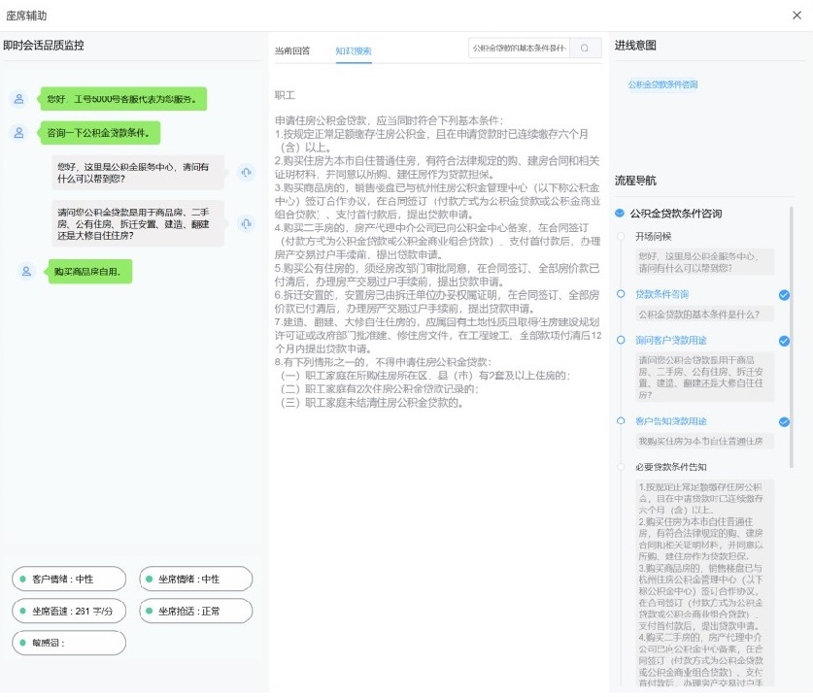813x697 pixels.
Task: Expand the 必要贷款条件告知 step node
Action: (x=621, y=467)
